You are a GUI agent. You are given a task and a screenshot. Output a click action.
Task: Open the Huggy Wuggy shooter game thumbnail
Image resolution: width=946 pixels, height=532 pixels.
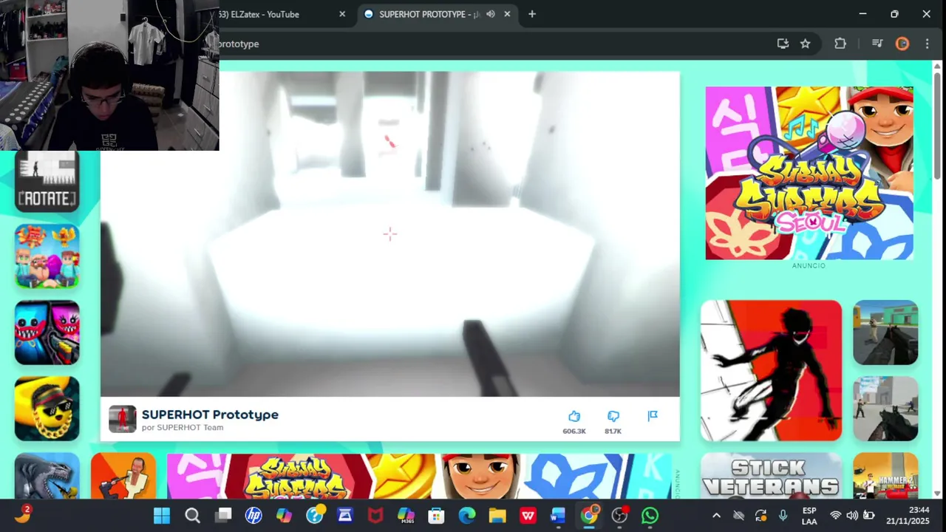click(47, 332)
